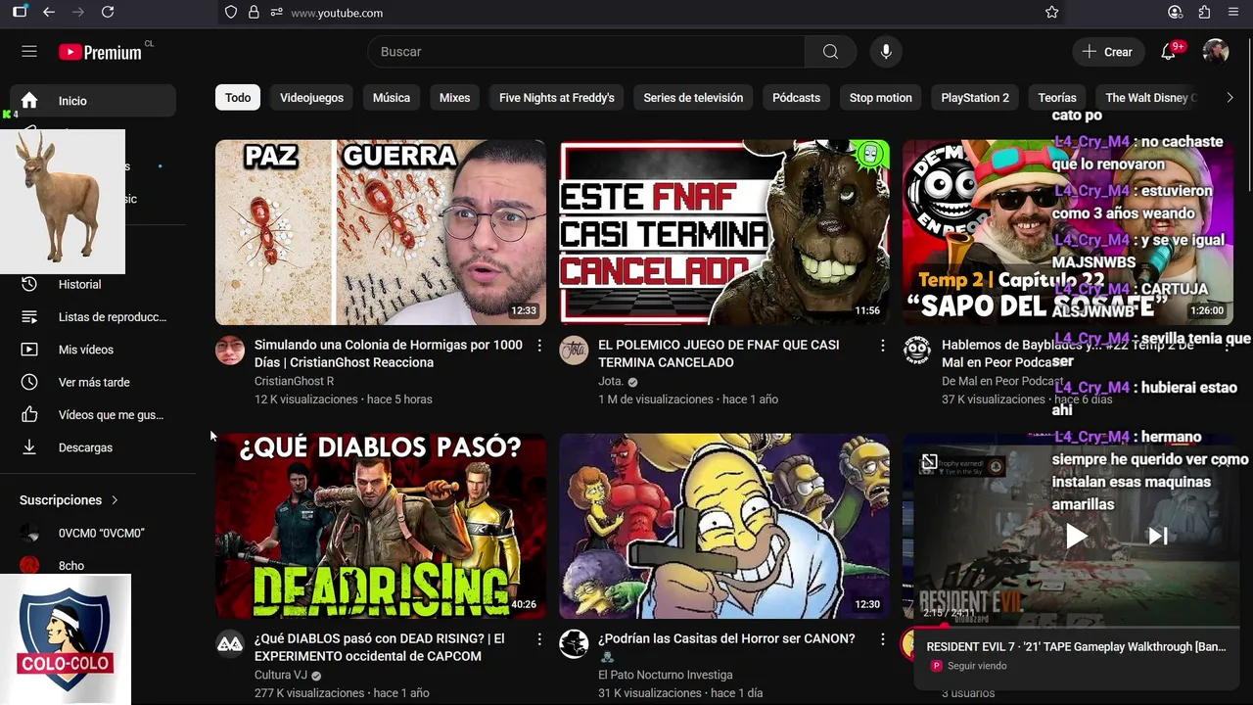Open '¿Qué DIABLOS pasó con DEAD RISING' title
This screenshot has height=705, width=1253.
[380, 647]
